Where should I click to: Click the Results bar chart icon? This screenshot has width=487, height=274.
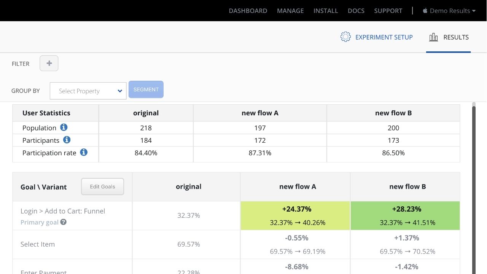point(433,37)
